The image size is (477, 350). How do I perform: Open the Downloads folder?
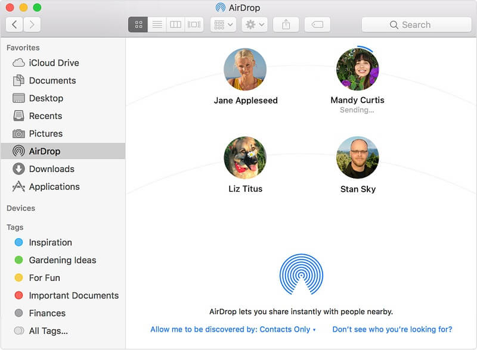(x=52, y=168)
